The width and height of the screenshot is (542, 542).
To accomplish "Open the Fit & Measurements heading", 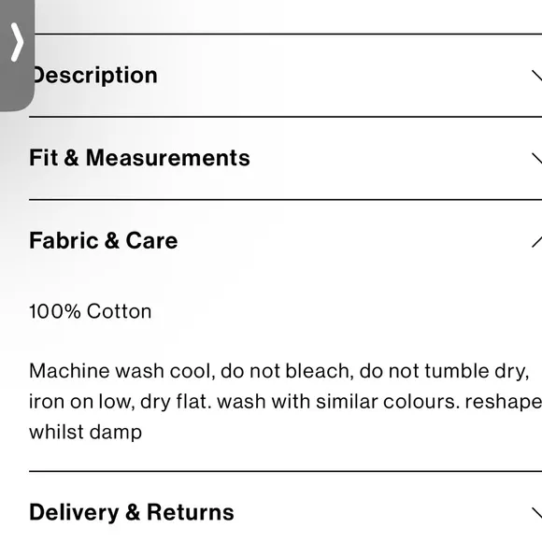I will pos(139,158).
